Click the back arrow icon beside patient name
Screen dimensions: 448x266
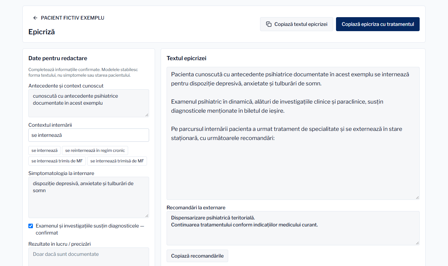(x=35, y=18)
